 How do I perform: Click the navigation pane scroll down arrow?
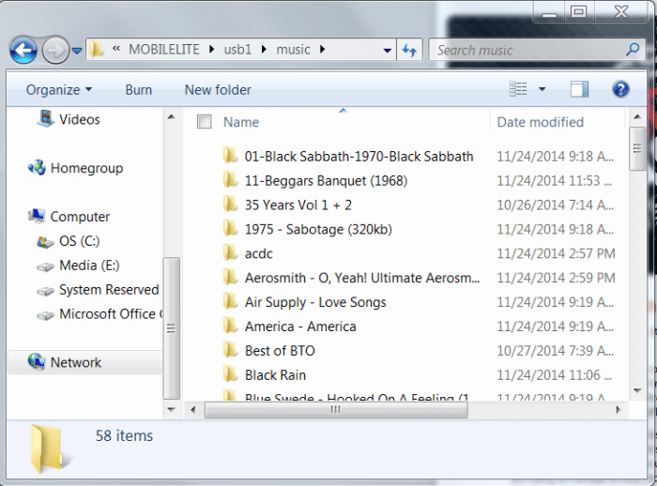[171, 409]
